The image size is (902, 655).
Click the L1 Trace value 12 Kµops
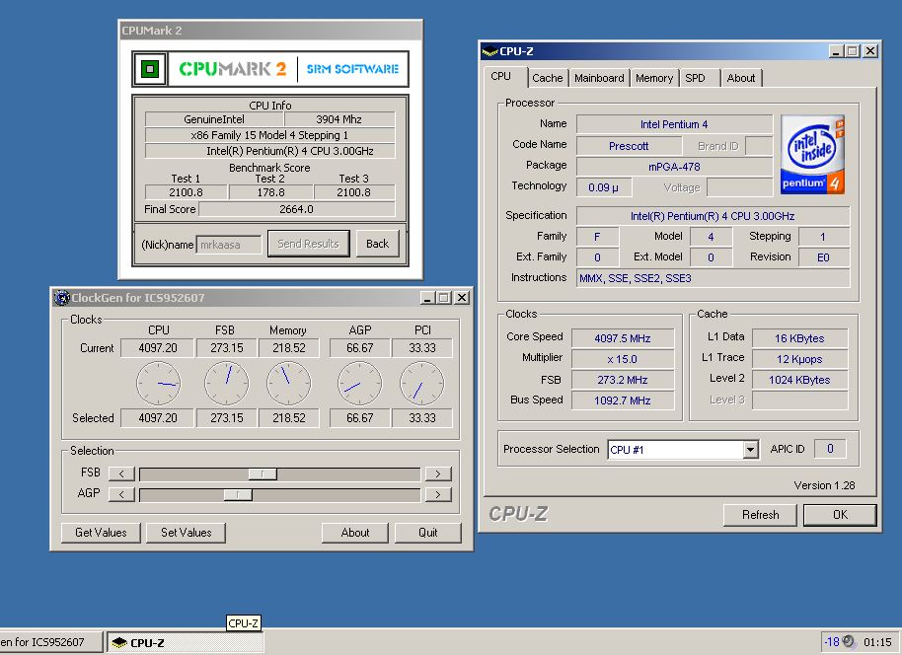click(799, 359)
